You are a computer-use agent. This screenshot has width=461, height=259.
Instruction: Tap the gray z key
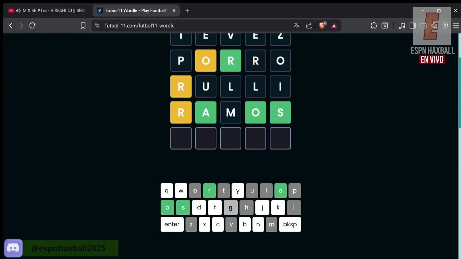pos(191,224)
